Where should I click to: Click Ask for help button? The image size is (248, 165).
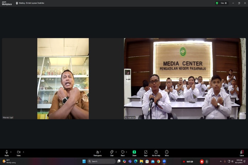pos(156,153)
